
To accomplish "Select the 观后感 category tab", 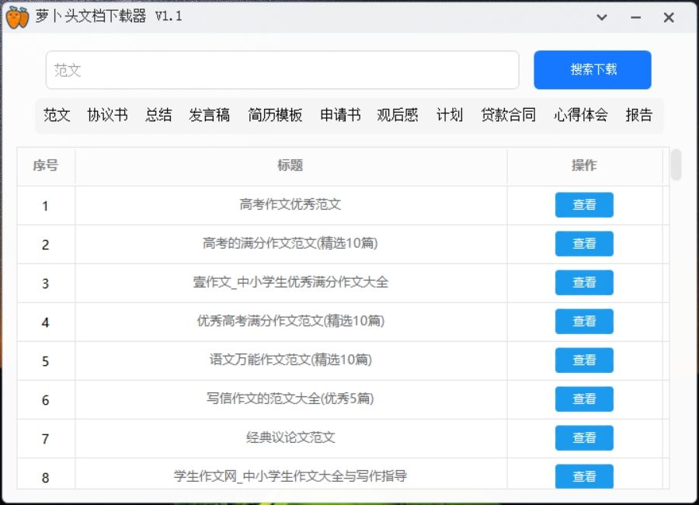I will 398,115.
